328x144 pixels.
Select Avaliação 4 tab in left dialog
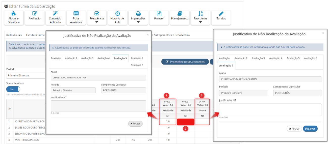(104, 58)
